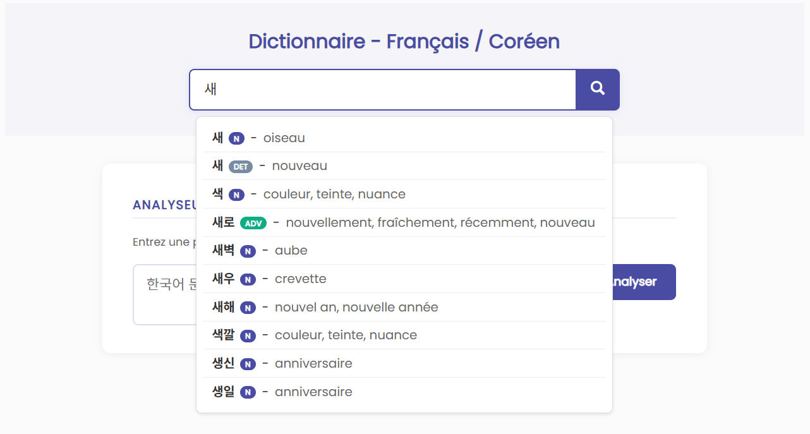Open the Dictionnaire Français / Coréen title link
810x434 pixels.
point(404,40)
